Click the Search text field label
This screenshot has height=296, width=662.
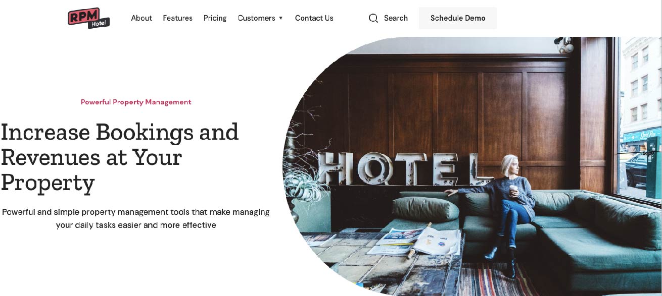point(396,18)
